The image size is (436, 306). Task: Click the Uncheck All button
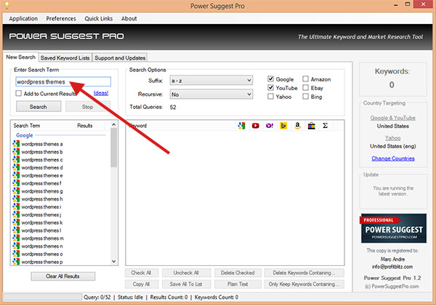click(x=186, y=273)
